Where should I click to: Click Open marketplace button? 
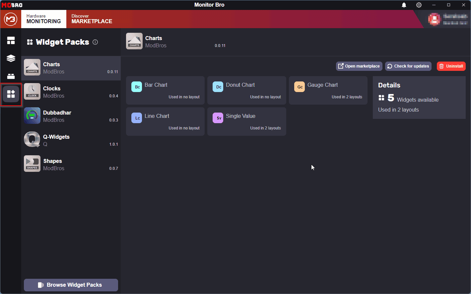pyautogui.click(x=359, y=66)
